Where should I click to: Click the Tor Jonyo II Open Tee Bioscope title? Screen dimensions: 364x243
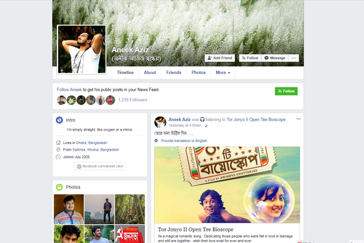tap(196, 230)
